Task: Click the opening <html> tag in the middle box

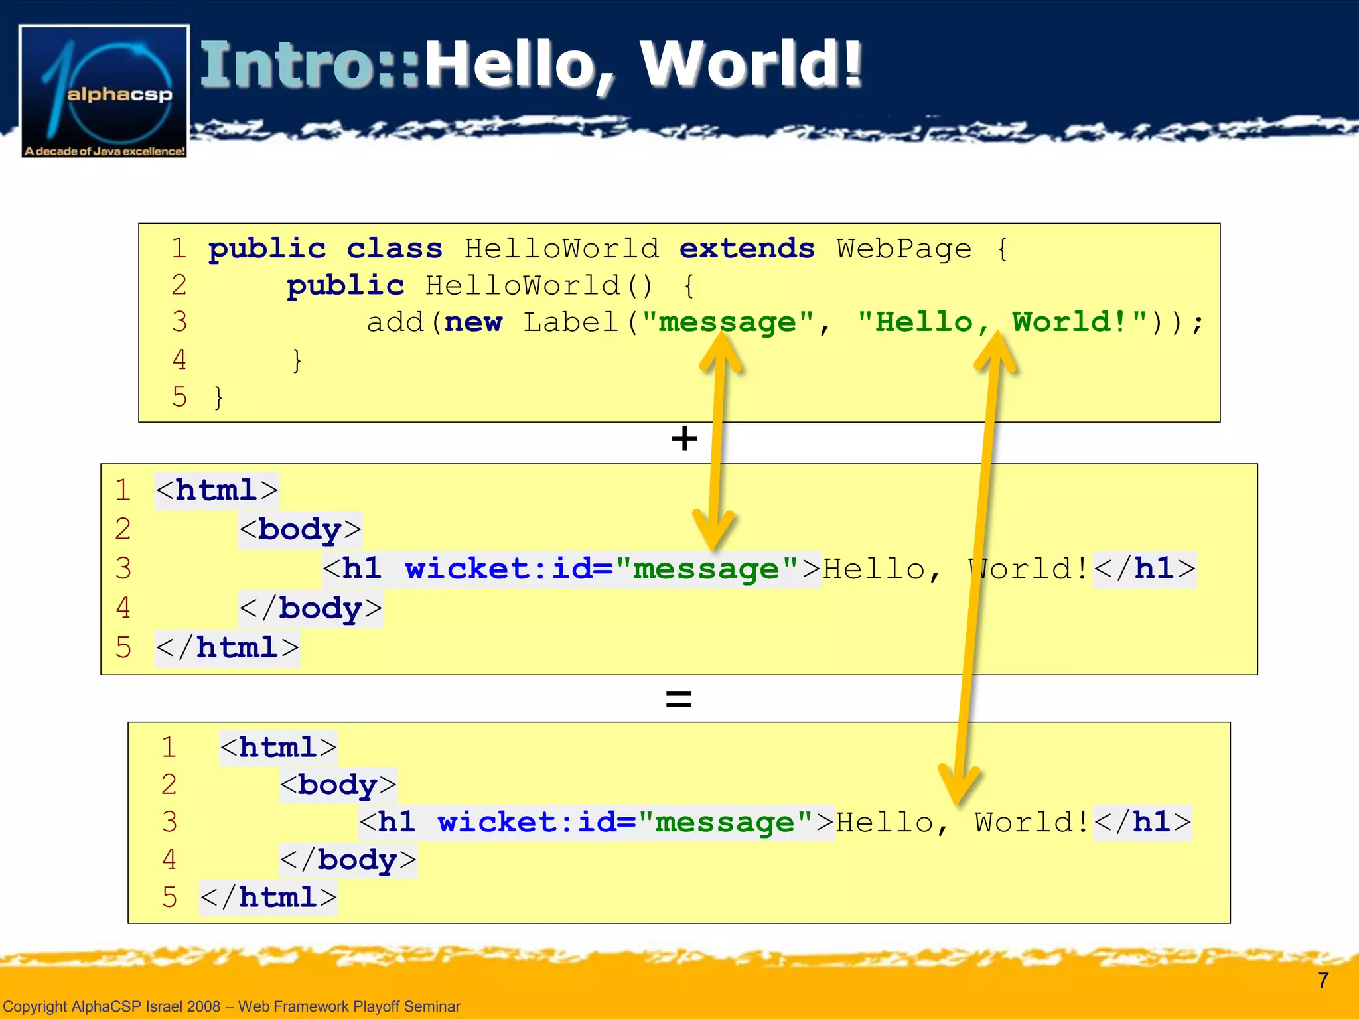Action: click(x=216, y=491)
